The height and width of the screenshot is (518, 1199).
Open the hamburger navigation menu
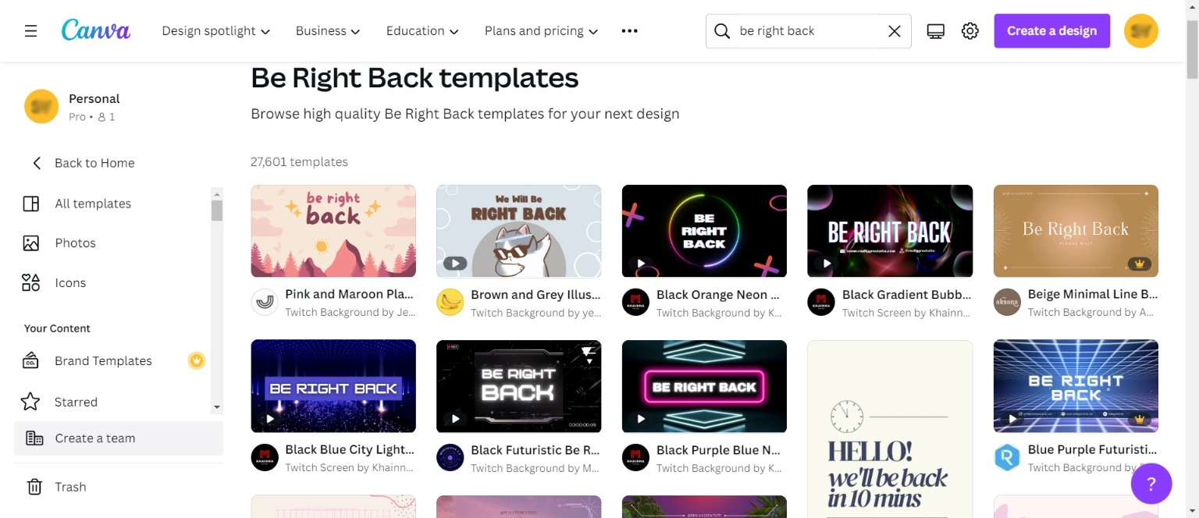[30, 30]
